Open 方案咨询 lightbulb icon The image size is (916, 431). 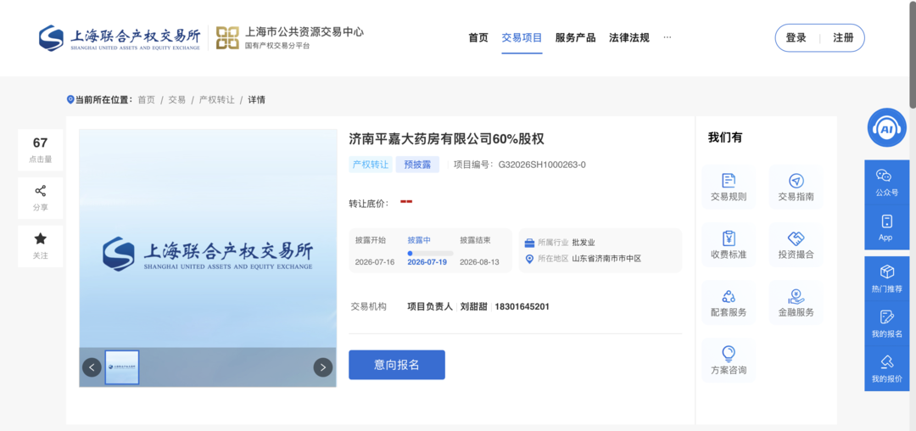pos(729,353)
